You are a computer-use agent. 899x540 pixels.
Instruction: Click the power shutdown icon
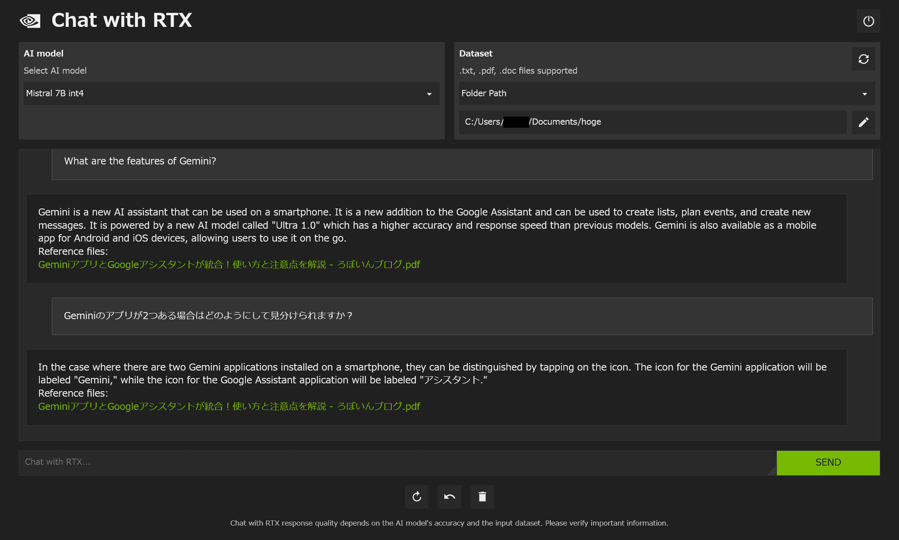(x=868, y=21)
